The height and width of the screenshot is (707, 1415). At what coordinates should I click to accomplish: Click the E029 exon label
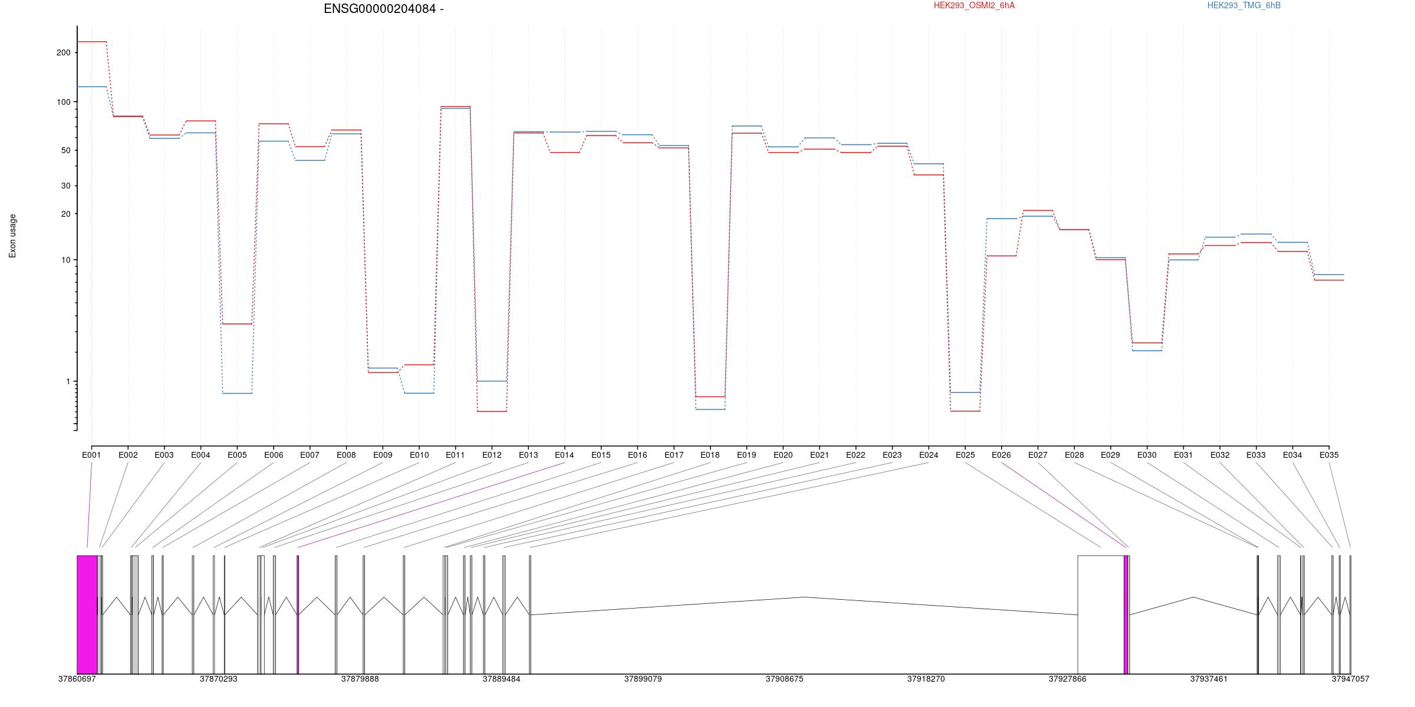click(x=1110, y=455)
